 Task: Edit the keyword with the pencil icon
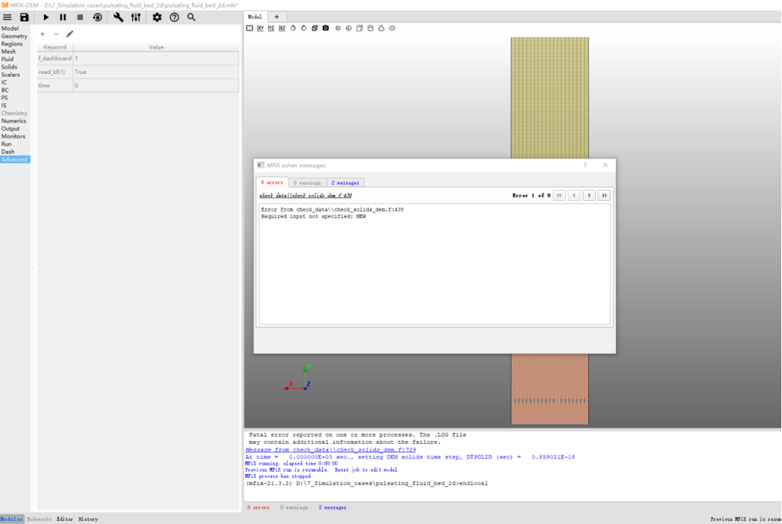(70, 34)
